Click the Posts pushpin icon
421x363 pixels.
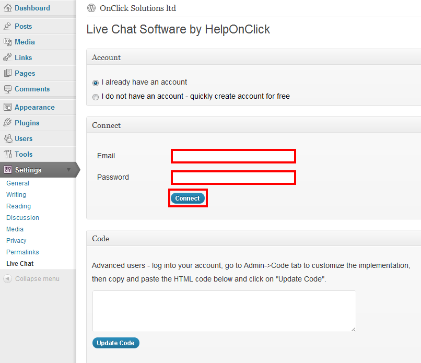pyautogui.click(x=7, y=26)
